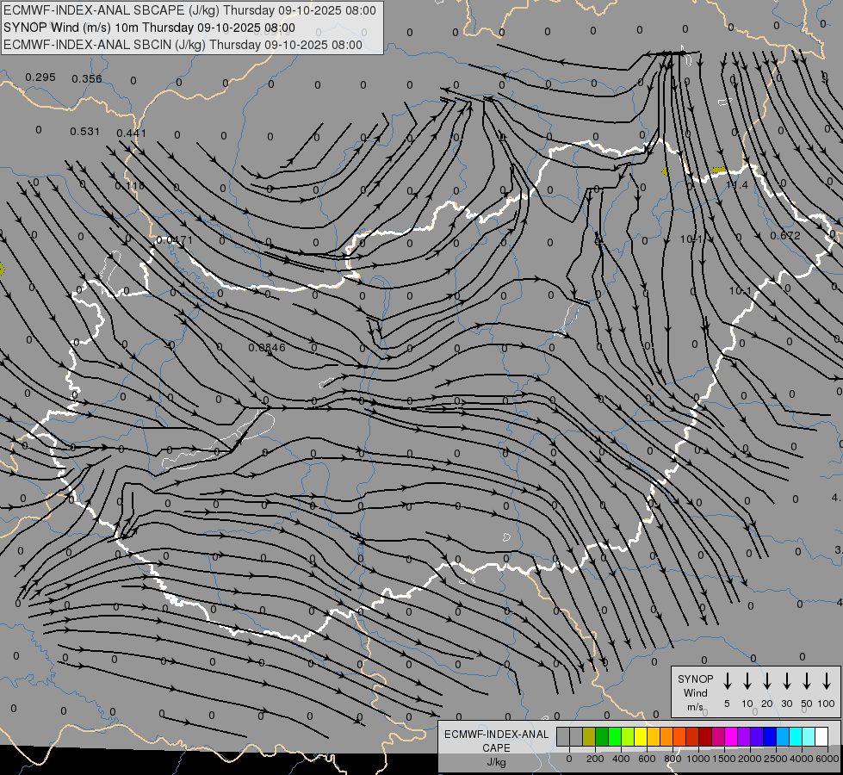Click the 1000 tick on CAPE scale
The width and height of the screenshot is (843, 775).
tap(698, 759)
